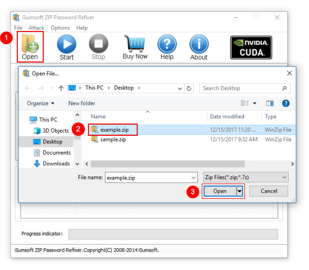Click the Progress indicator bar
Viewport: 309px width, 270px height.
(173, 234)
